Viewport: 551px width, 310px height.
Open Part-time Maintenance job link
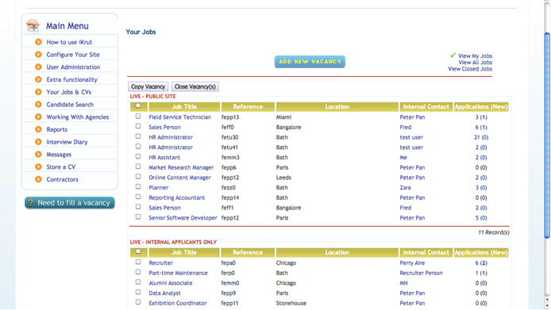(x=178, y=273)
